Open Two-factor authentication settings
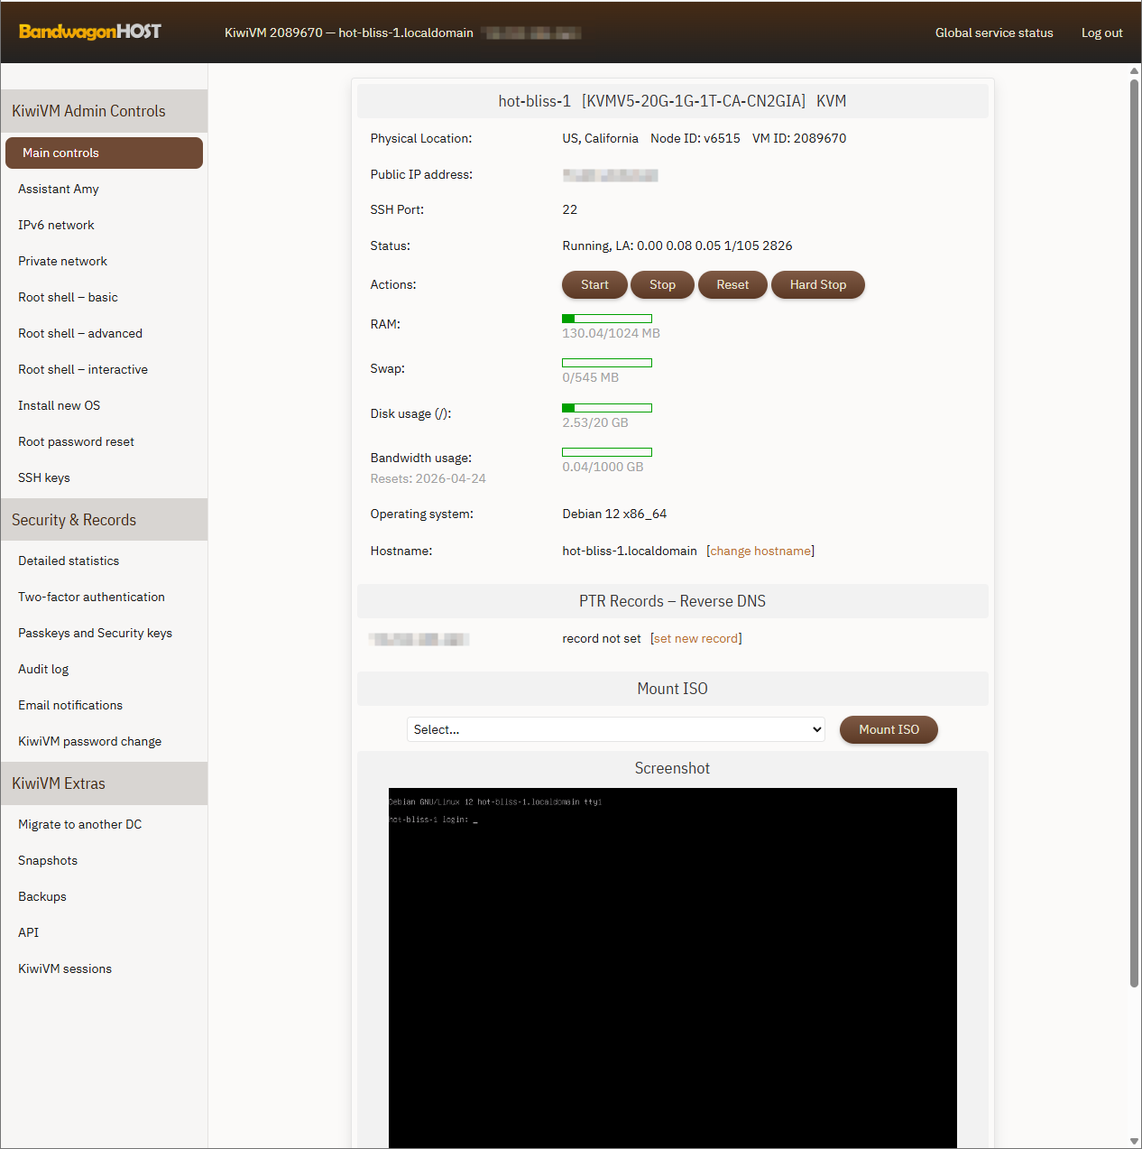Screen dimensions: 1142x1149 click(91, 597)
